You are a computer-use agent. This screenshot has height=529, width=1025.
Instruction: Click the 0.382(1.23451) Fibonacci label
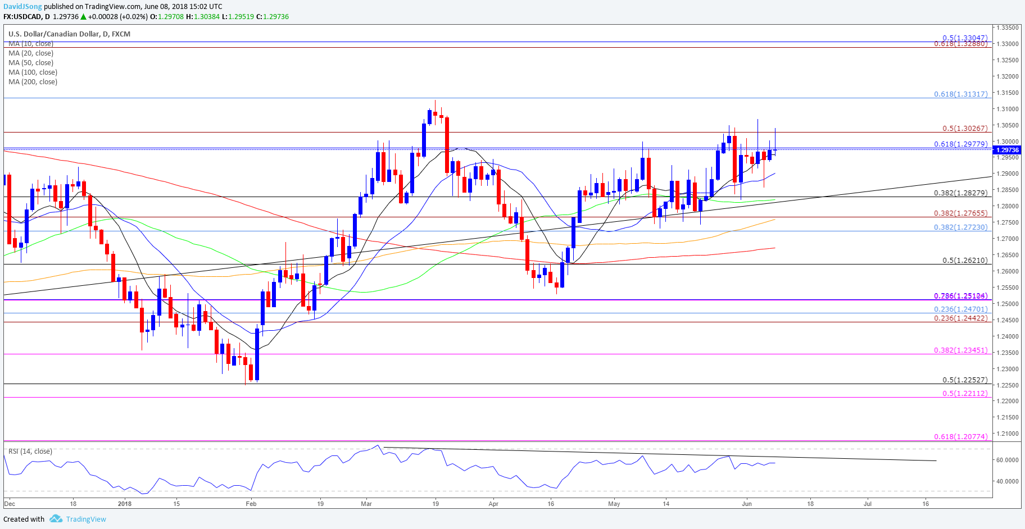tap(961, 350)
